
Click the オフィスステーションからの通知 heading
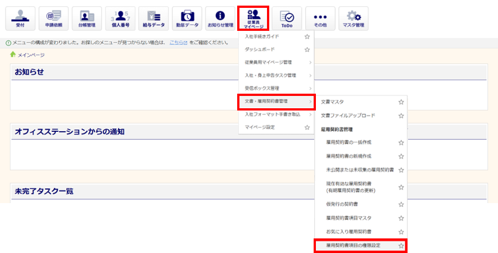(x=70, y=132)
